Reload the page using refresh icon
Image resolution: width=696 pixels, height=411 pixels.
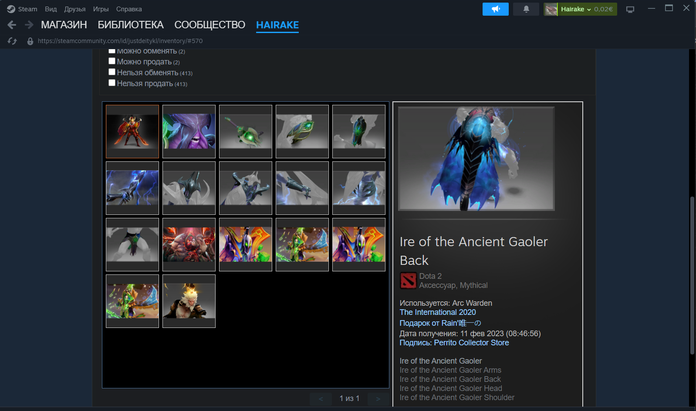pyautogui.click(x=12, y=41)
